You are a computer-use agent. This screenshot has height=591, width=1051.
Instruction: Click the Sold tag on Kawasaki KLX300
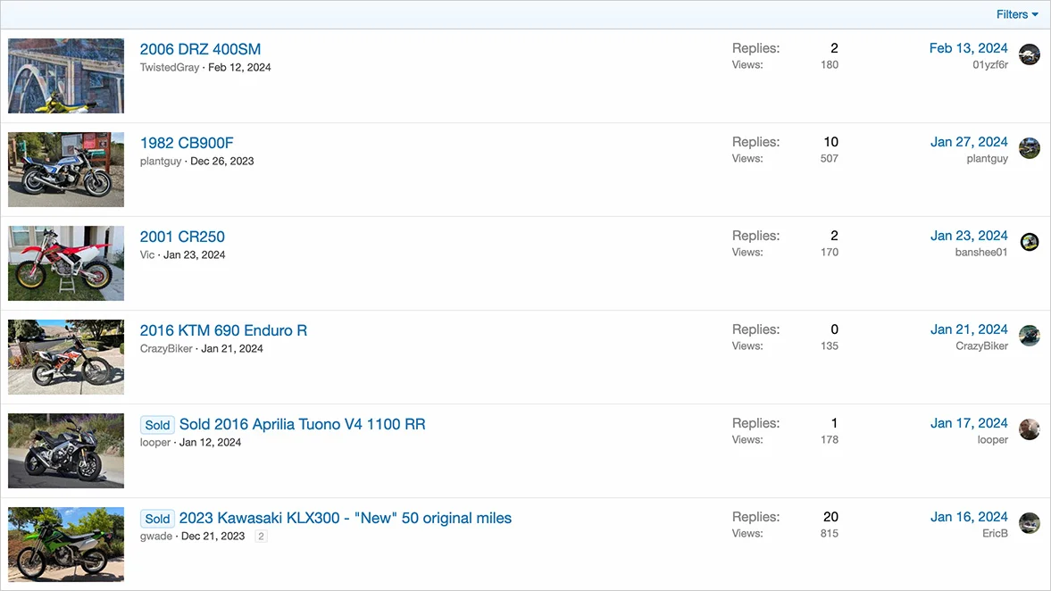157,519
